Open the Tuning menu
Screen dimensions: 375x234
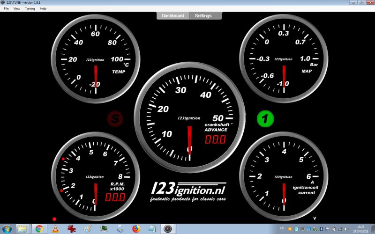(30, 8)
